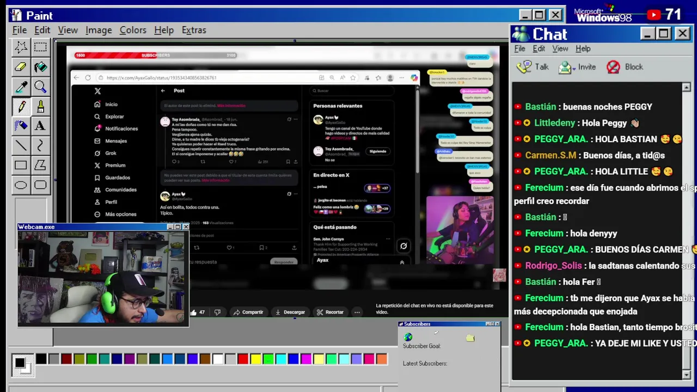697x392 pixels.
Task: Click the browser address bar URL
Action: (x=161, y=78)
